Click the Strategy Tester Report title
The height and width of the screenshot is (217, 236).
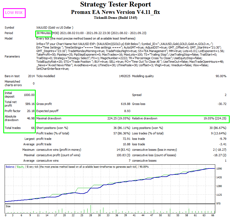click(115, 4)
